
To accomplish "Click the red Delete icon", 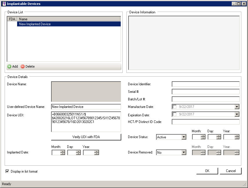I will pyautogui.click(x=23, y=66).
